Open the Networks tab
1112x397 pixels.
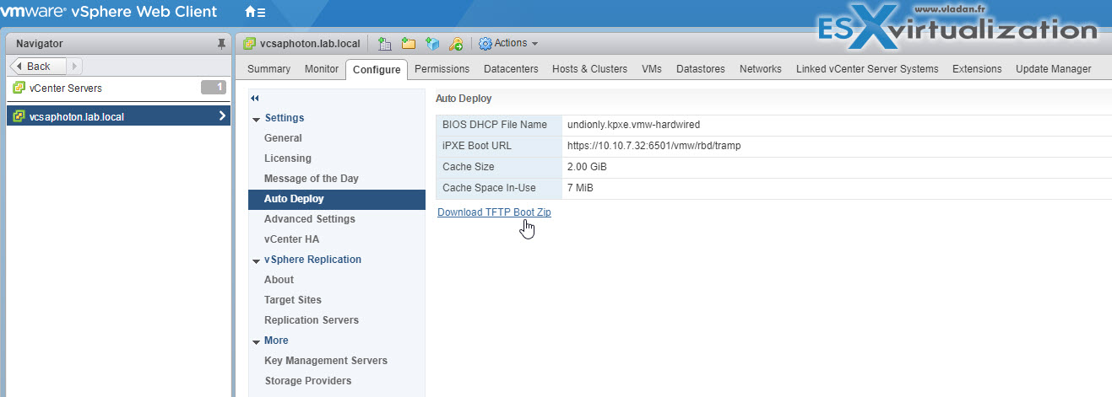point(761,69)
